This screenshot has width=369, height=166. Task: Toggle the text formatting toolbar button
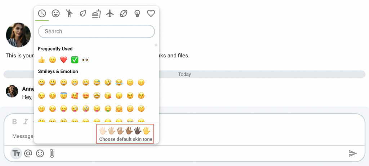pos(16,153)
